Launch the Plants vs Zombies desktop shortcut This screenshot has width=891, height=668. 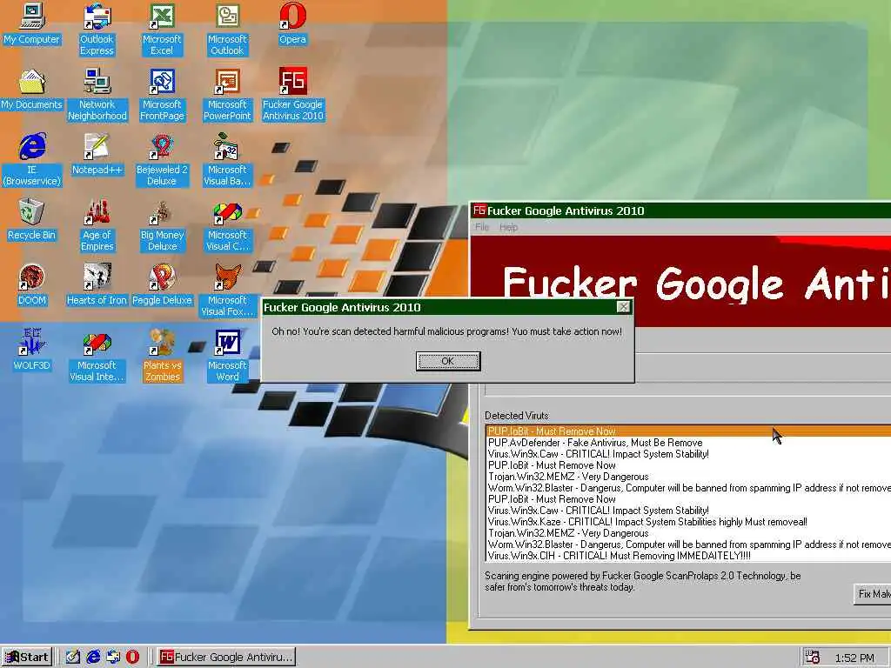(162, 355)
